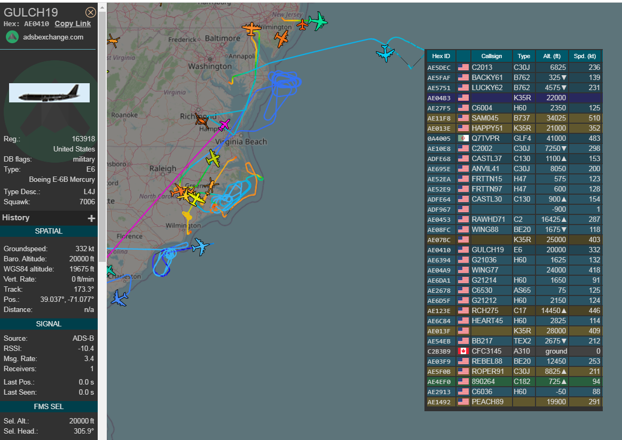This screenshot has width=622, height=440.
Task: Select the orange aircraft icon above Baltimore
Action: 251,29
